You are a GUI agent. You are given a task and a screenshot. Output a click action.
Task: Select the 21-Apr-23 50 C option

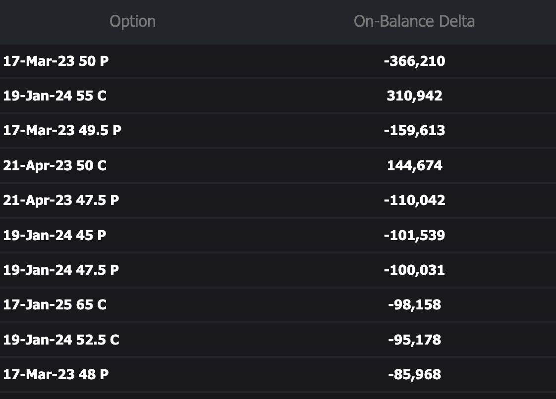pyautogui.click(x=55, y=165)
